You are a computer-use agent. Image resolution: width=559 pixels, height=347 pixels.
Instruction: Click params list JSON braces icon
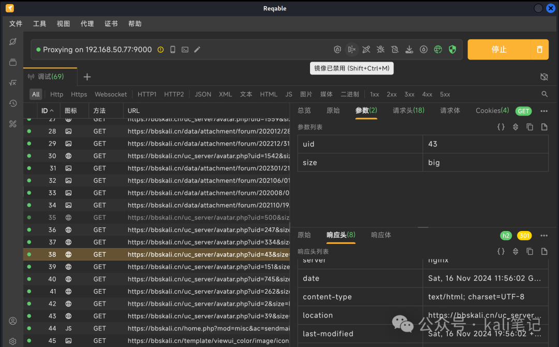tap(501, 127)
